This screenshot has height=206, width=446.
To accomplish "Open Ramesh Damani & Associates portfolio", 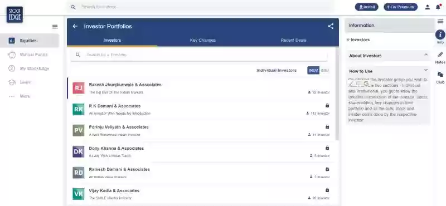I will pyautogui.click(x=201, y=173).
